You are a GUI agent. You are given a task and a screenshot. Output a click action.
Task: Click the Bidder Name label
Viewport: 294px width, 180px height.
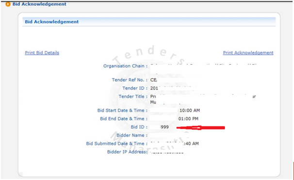(x=132, y=135)
